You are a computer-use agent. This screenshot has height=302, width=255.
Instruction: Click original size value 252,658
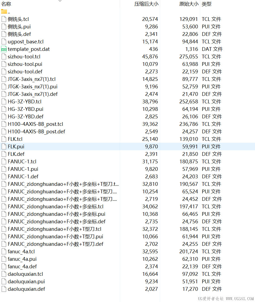(x=189, y=101)
